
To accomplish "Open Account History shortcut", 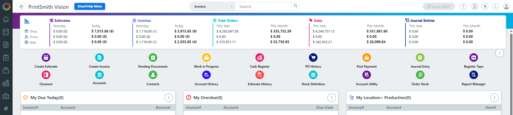I will click(206, 78).
